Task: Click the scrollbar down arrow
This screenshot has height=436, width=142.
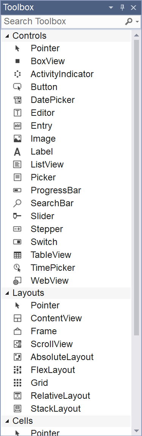Action: [136, 431]
